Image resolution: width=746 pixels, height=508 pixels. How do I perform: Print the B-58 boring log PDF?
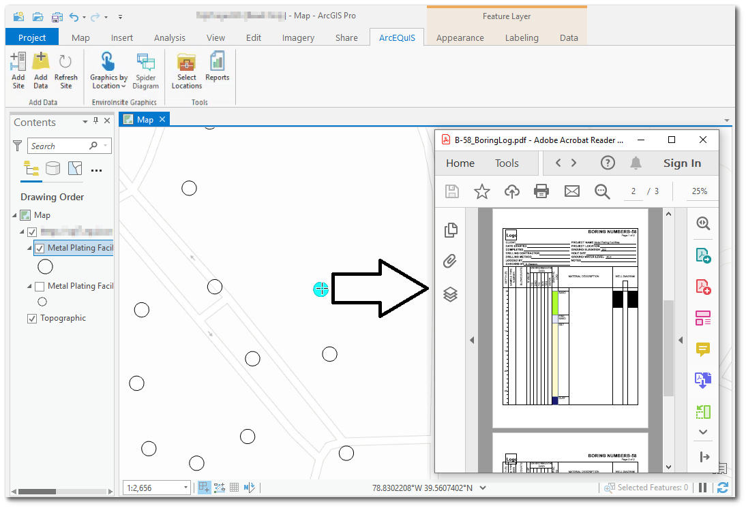coord(541,191)
